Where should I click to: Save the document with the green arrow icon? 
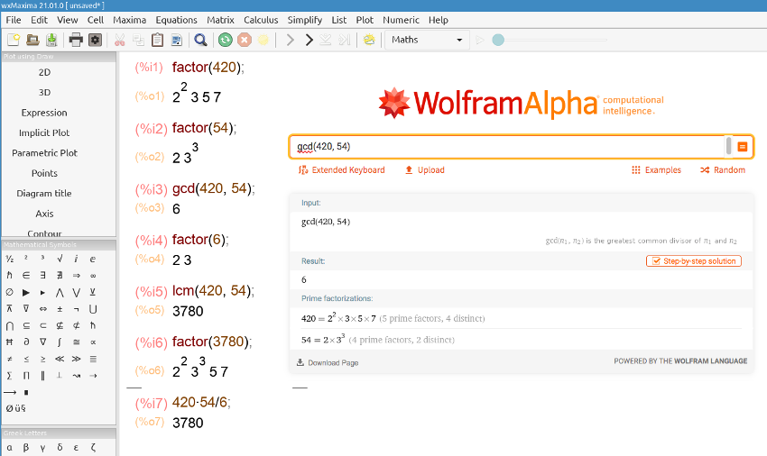[x=51, y=40]
